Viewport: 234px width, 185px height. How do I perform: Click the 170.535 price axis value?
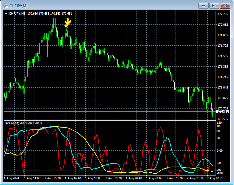pos(223,119)
